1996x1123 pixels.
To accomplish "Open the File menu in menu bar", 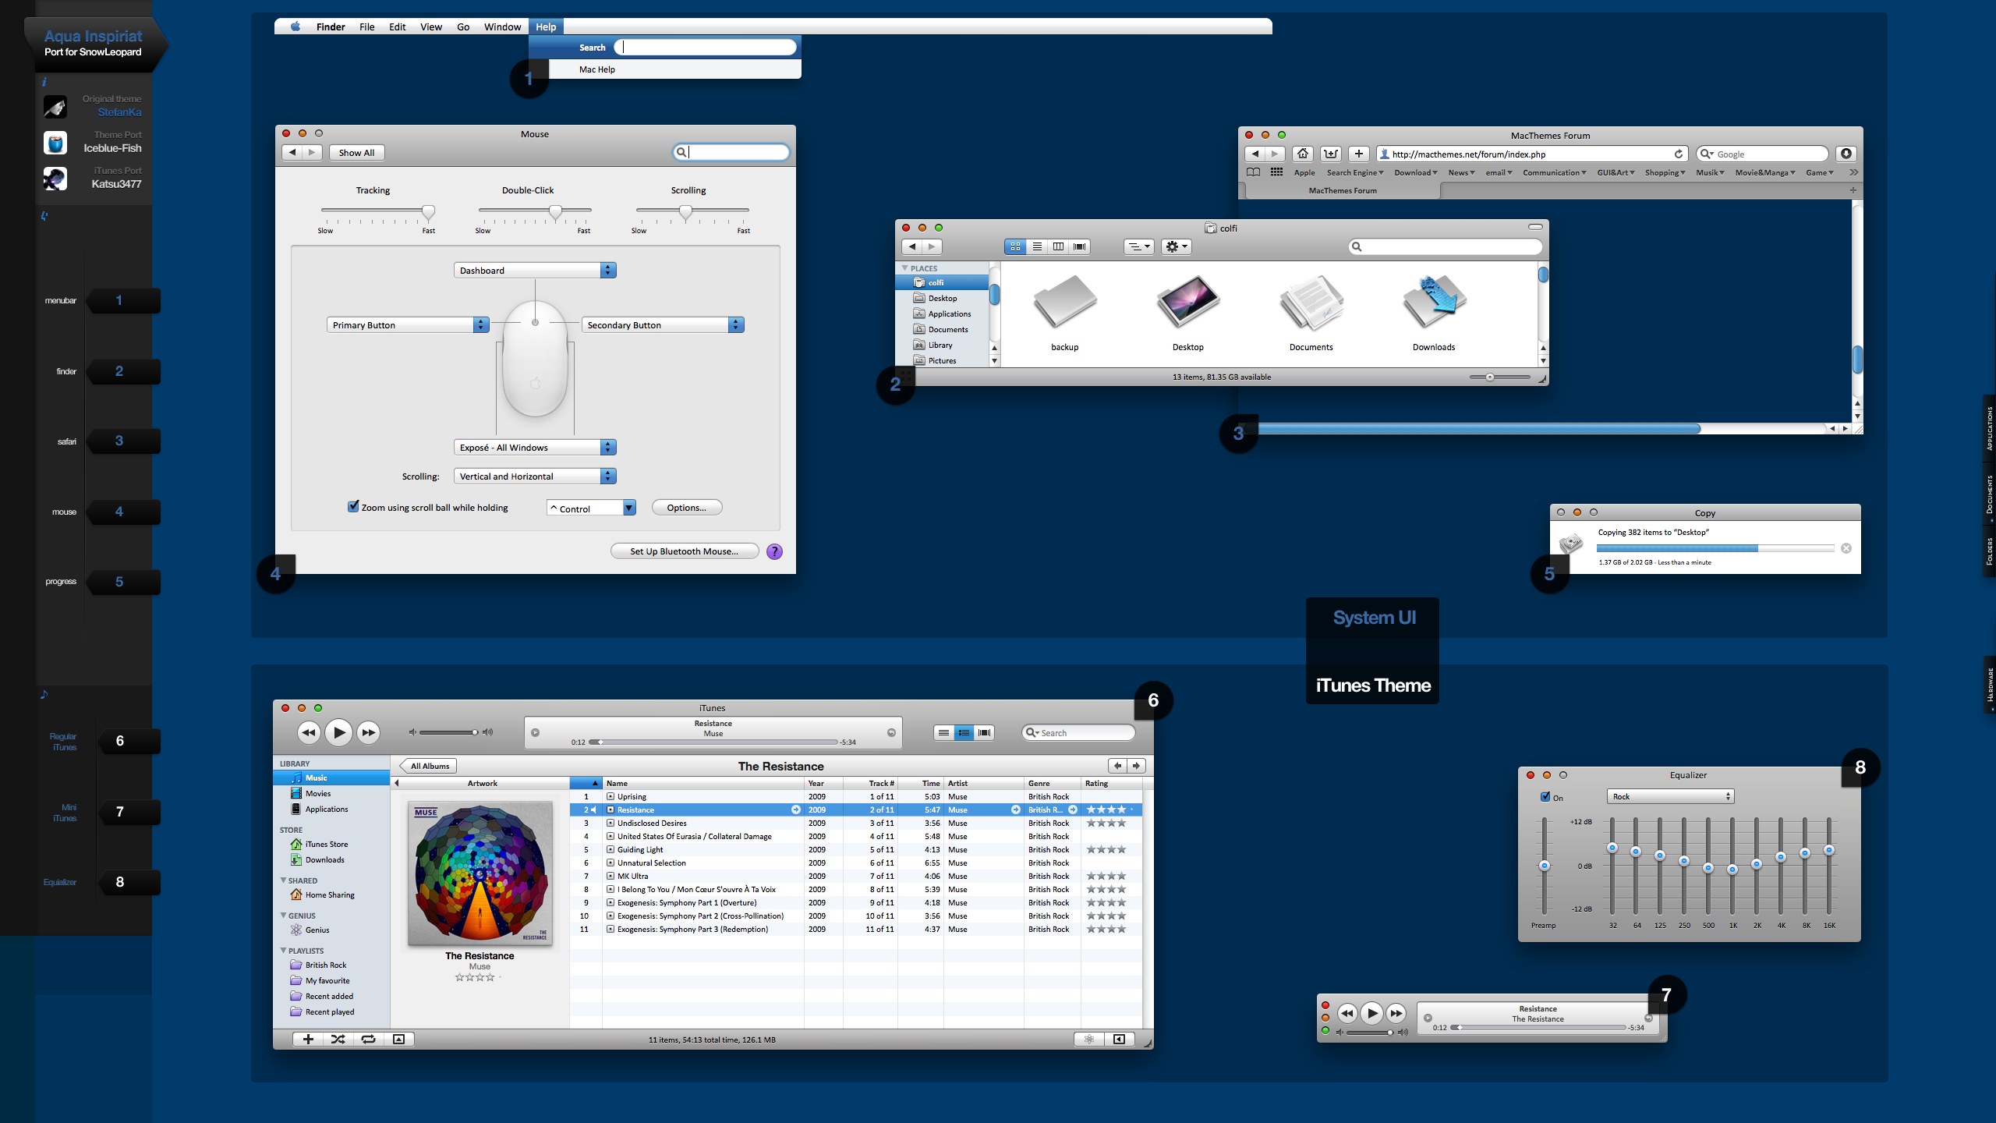I will pos(366,27).
